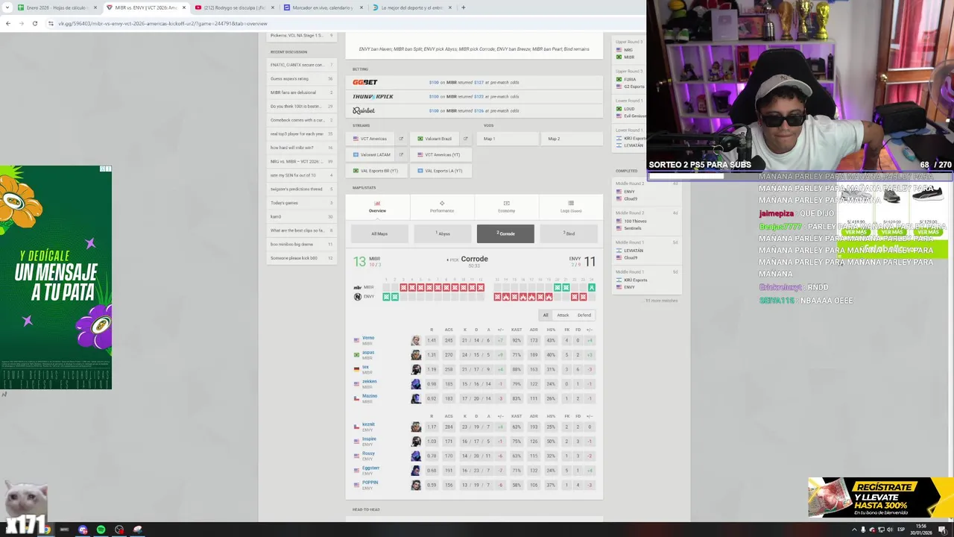Click tex's agent portrait icon
954x537 pixels.
point(416,369)
